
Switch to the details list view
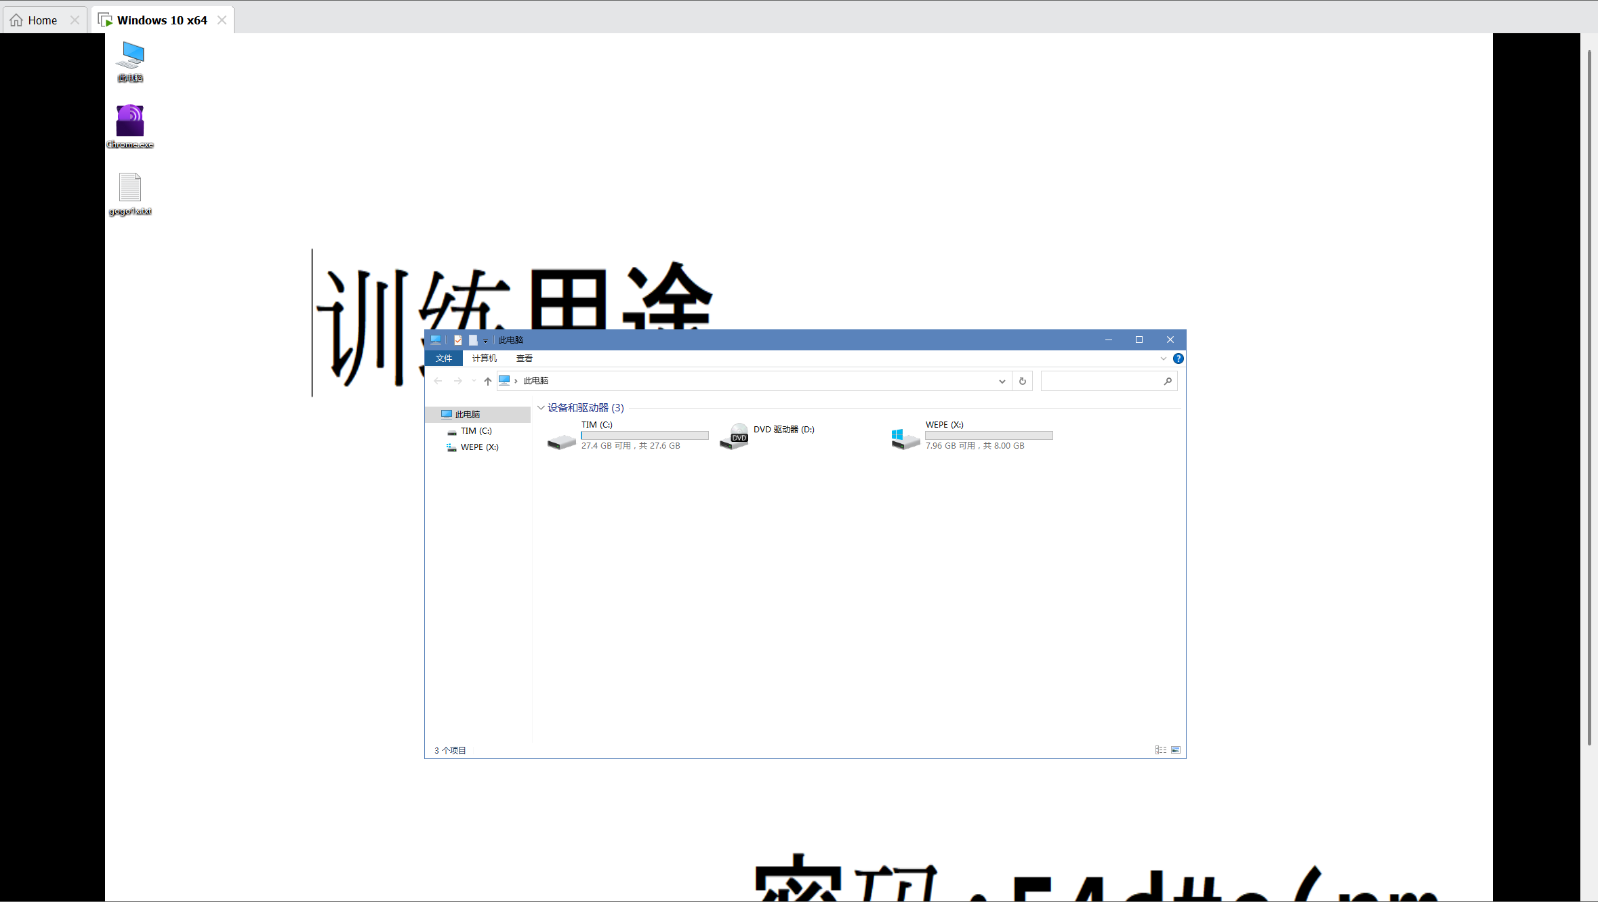pyautogui.click(x=1161, y=750)
